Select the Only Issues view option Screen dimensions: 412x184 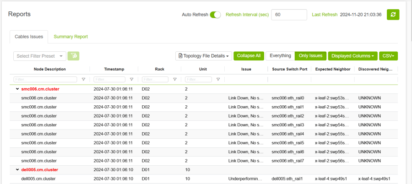310,56
